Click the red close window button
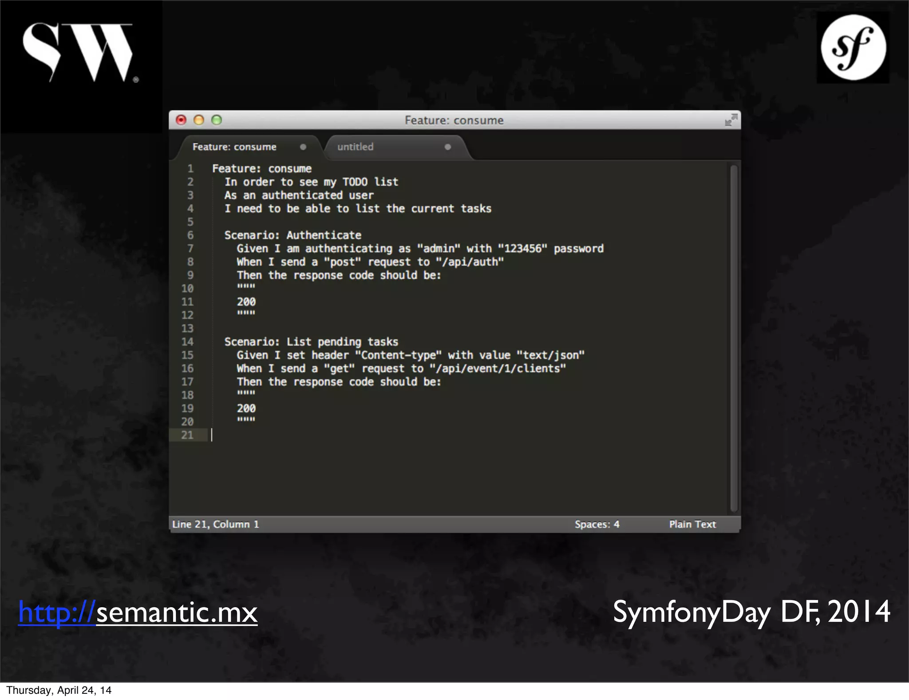 point(181,120)
